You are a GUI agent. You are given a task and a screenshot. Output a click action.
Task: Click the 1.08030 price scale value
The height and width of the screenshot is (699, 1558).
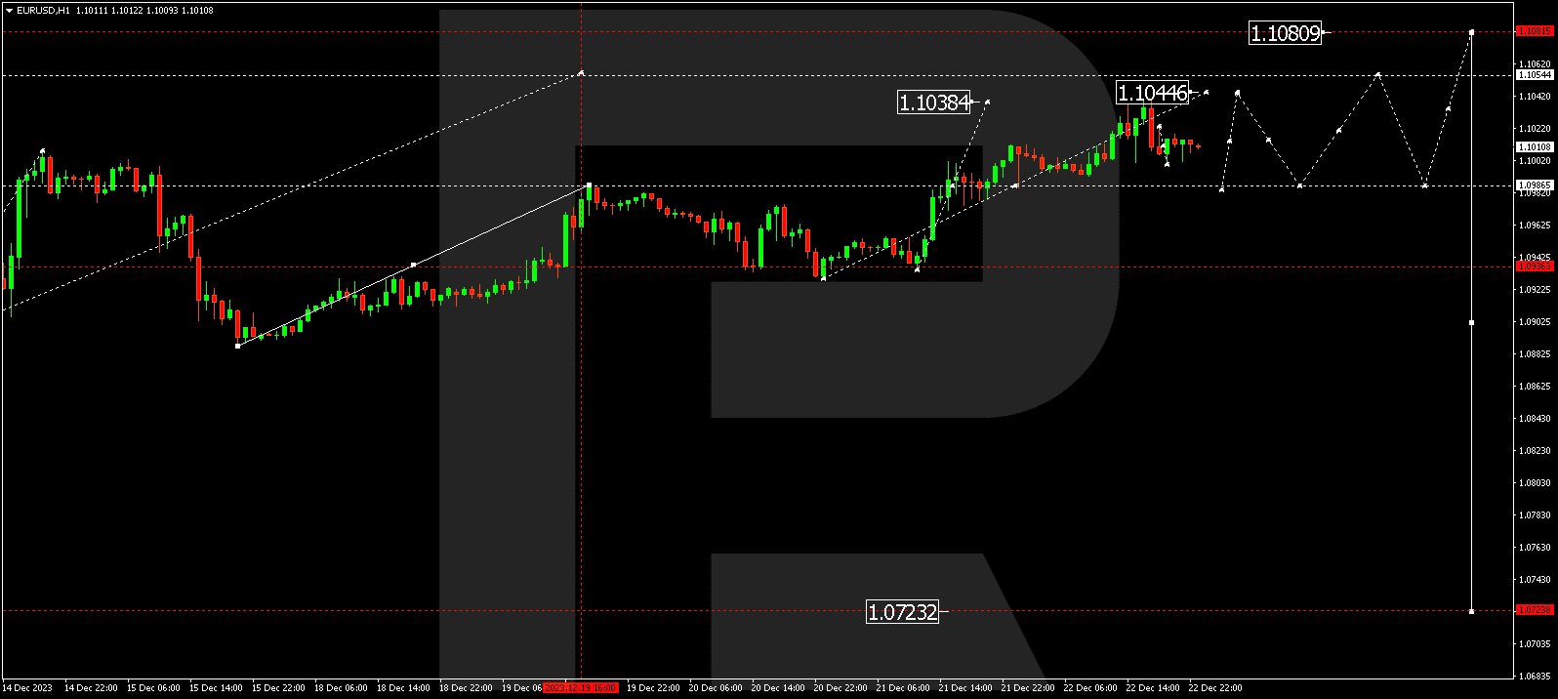point(1535,482)
